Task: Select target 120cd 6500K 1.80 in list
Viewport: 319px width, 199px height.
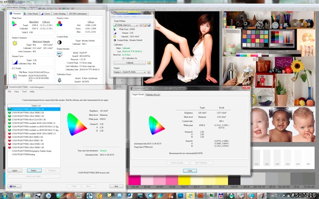Action: coord(34,144)
